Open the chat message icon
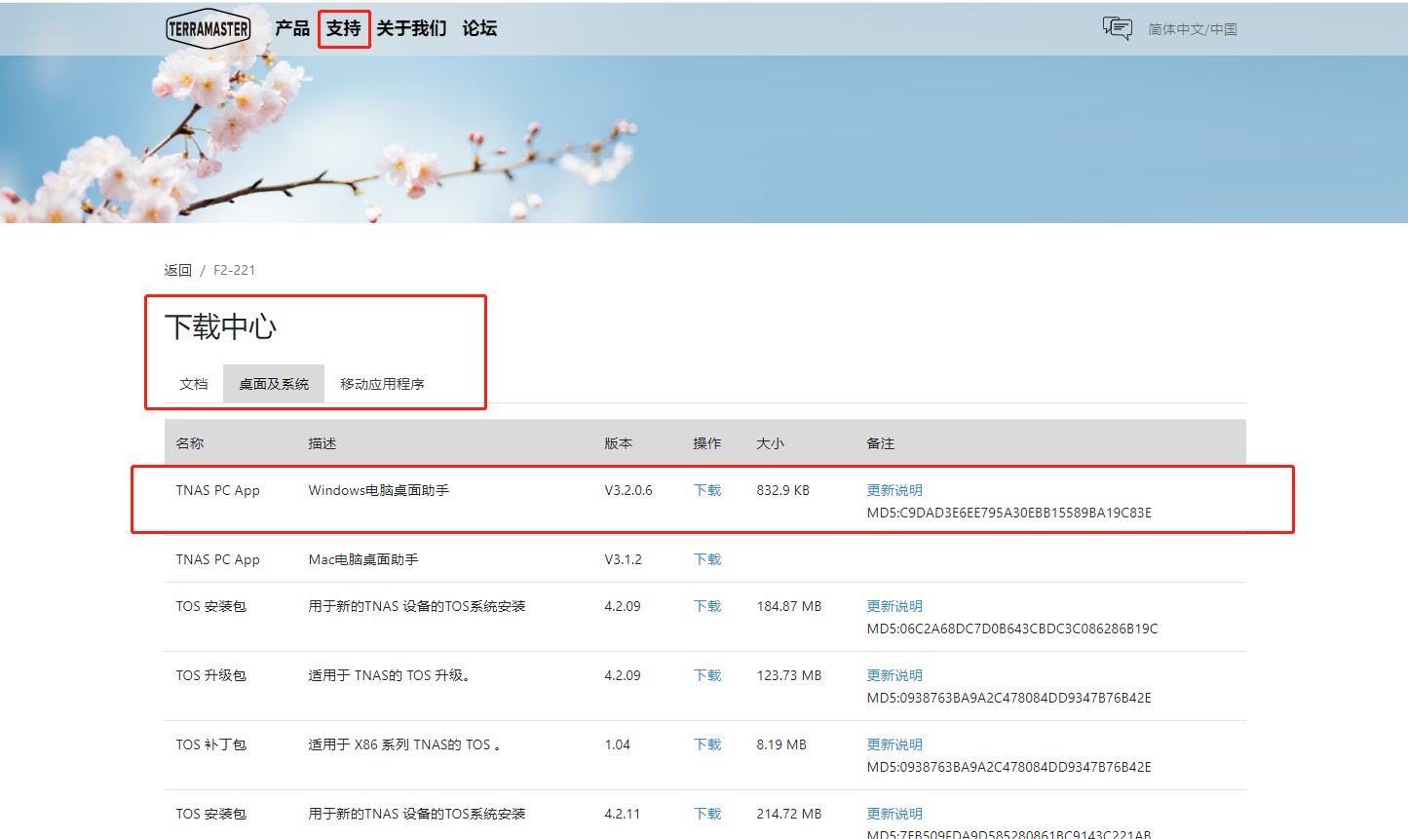1408x839 pixels. [x=1117, y=28]
